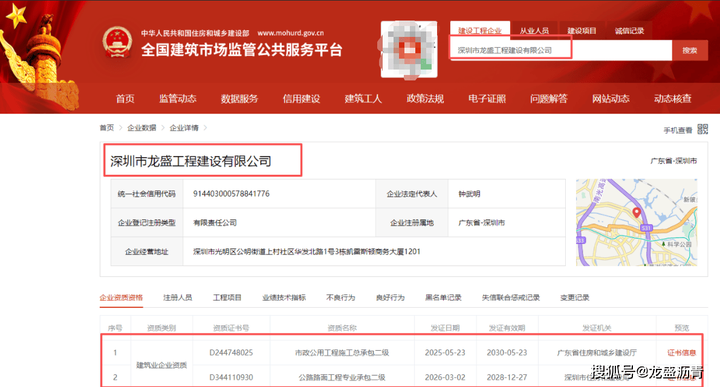
Task: Click certificate number D244748025
Action: (x=231, y=353)
